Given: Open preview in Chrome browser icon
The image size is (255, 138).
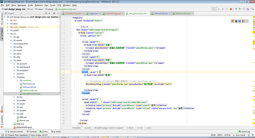Looking at the screenshot, I should point(232,21).
